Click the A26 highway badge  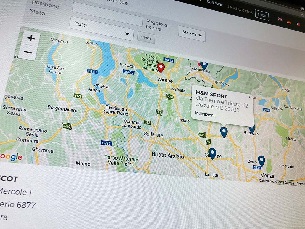coord(67,126)
